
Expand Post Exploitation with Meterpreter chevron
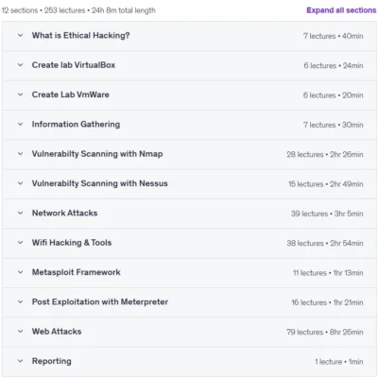20,301
